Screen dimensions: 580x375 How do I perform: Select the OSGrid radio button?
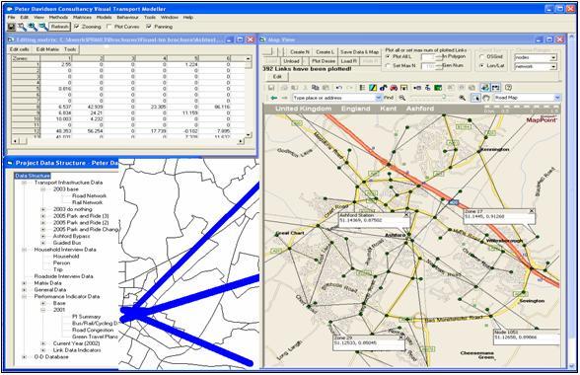[x=481, y=56]
